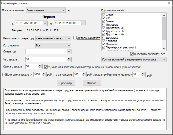The width and height of the screenshot is (173, 135).
Task: Decrease the 'Сумма с заказа' value
Action: [x=40, y=68]
